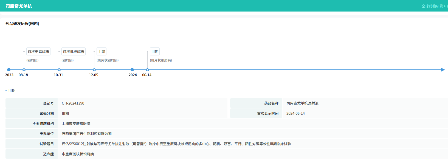Open the 首次申请临床 milestone label
This screenshot has width=448, height=163.
point(38,52)
